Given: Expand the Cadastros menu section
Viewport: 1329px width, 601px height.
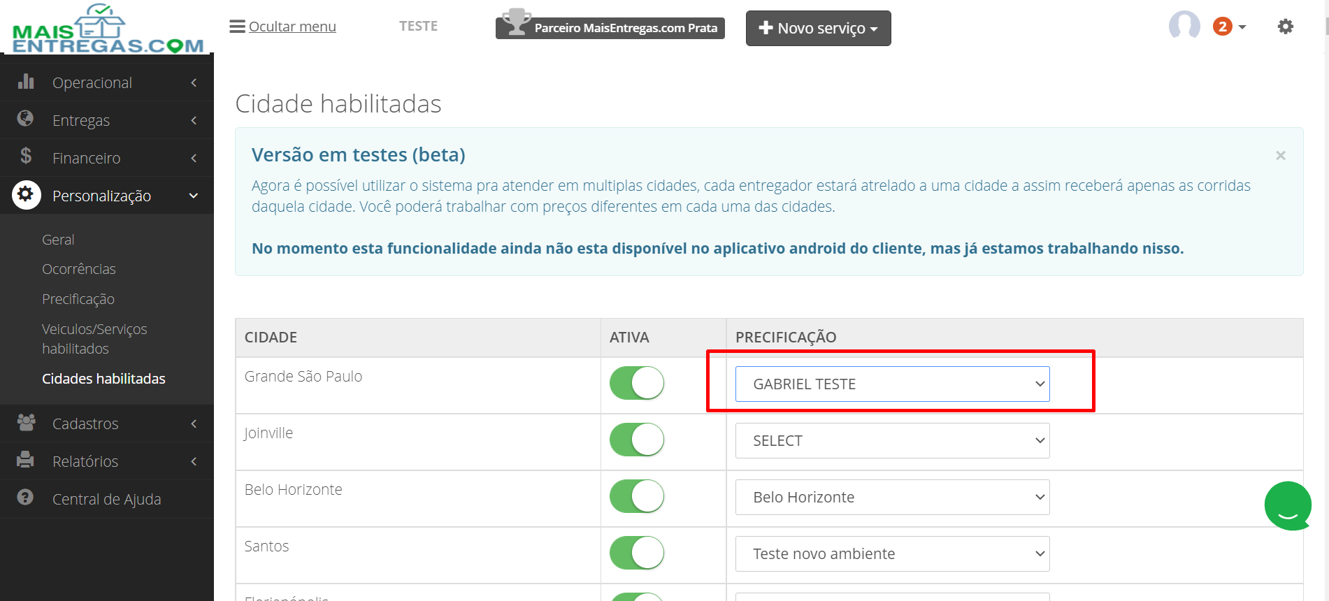Looking at the screenshot, I should (x=107, y=423).
